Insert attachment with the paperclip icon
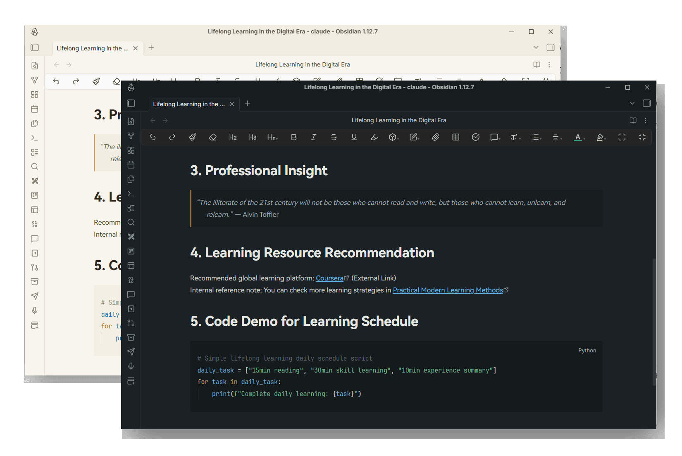The width and height of the screenshot is (682, 456). (x=436, y=137)
